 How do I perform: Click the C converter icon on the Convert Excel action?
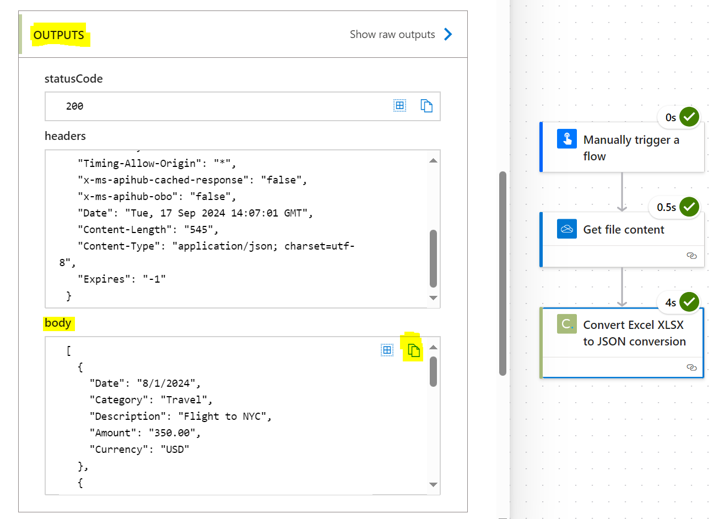point(566,325)
